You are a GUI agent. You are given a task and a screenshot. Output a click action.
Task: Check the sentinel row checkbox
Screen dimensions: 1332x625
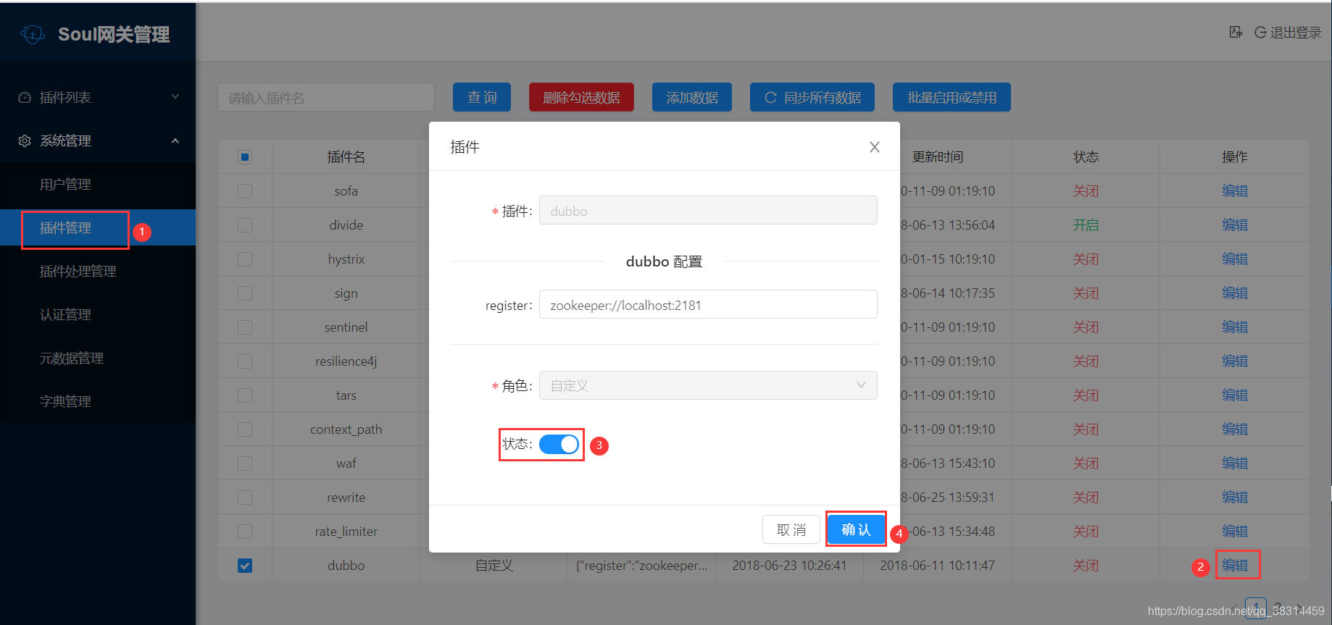click(x=245, y=327)
